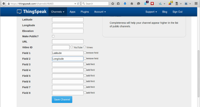Click Field 1 input containing Latitude
The height and width of the screenshot is (107, 200).
(68, 53)
